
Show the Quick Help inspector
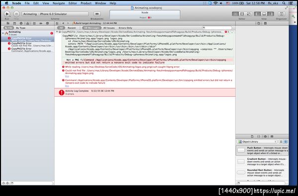[265, 23]
